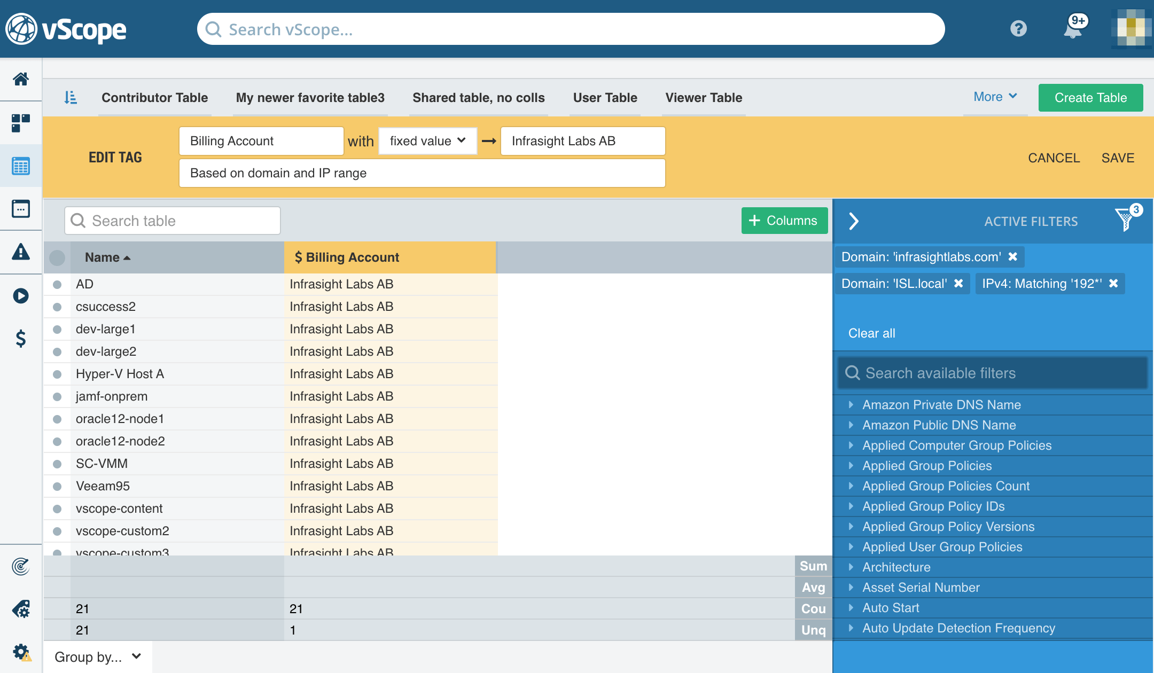Open the notifications bell
Screen dimensions: 1154x673
click(1073, 28)
